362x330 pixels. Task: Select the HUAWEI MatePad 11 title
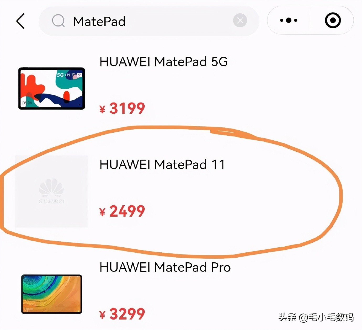point(162,165)
